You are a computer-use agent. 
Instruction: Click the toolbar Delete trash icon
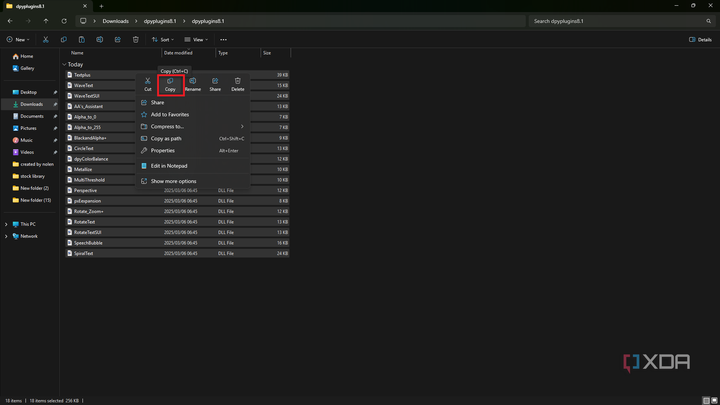(136, 39)
